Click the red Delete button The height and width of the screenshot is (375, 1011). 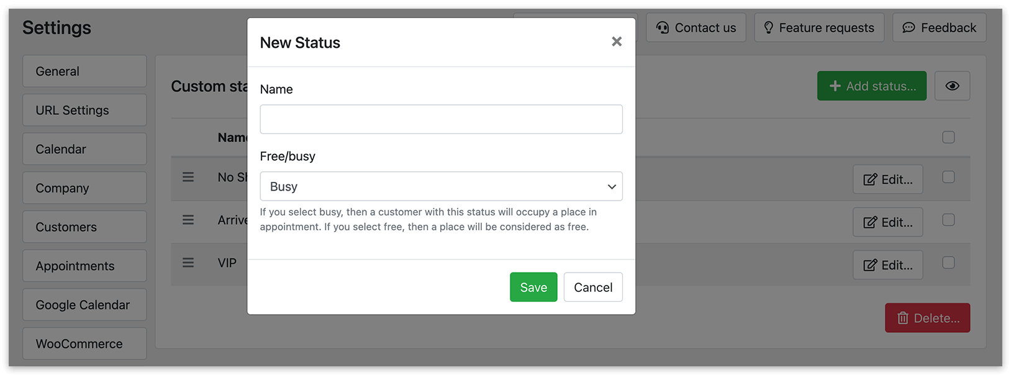[x=927, y=318]
